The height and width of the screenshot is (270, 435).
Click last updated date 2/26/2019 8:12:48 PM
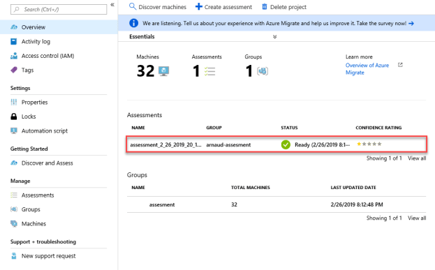[x=357, y=204]
